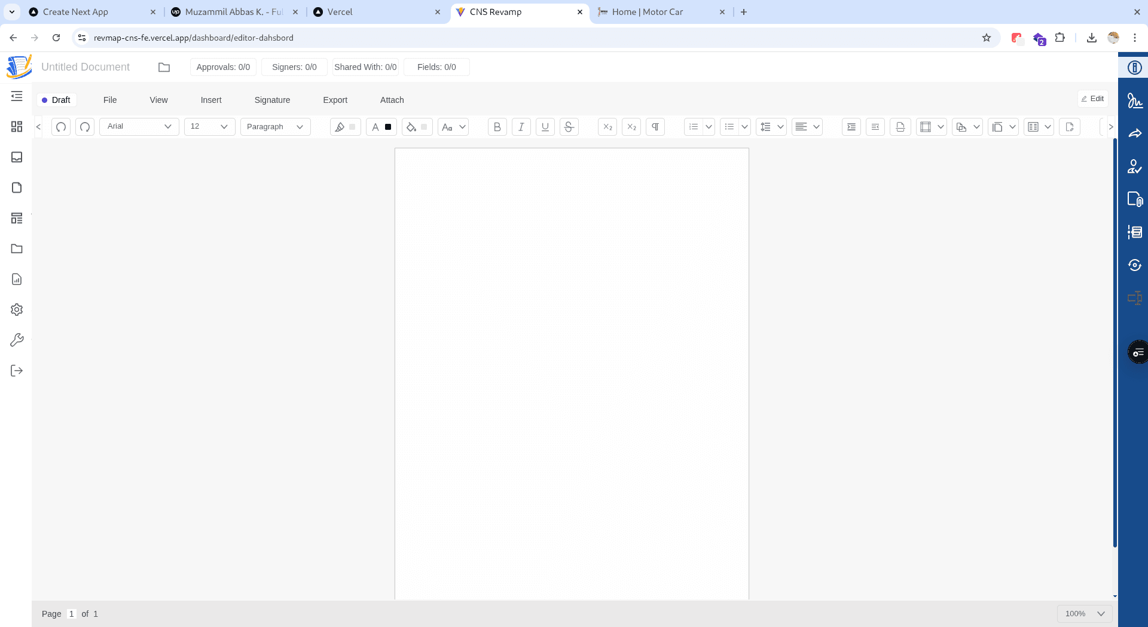Open the font size dropdown showing 12

click(x=209, y=127)
